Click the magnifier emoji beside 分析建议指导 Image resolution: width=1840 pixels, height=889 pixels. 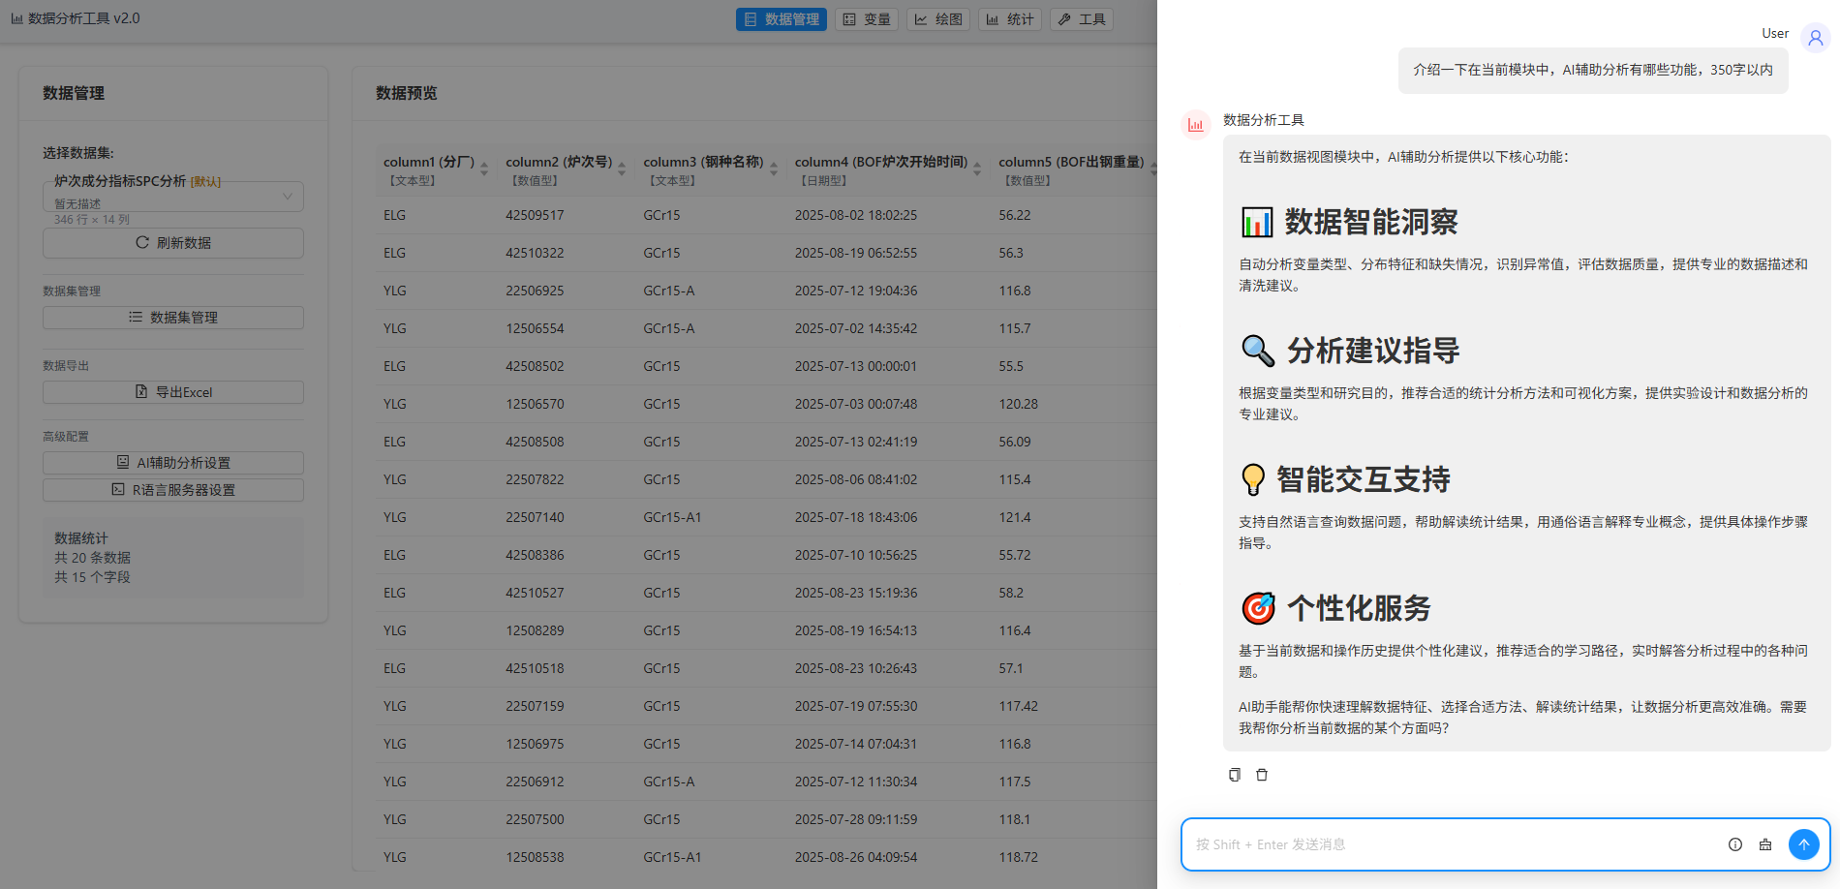pyautogui.click(x=1258, y=351)
